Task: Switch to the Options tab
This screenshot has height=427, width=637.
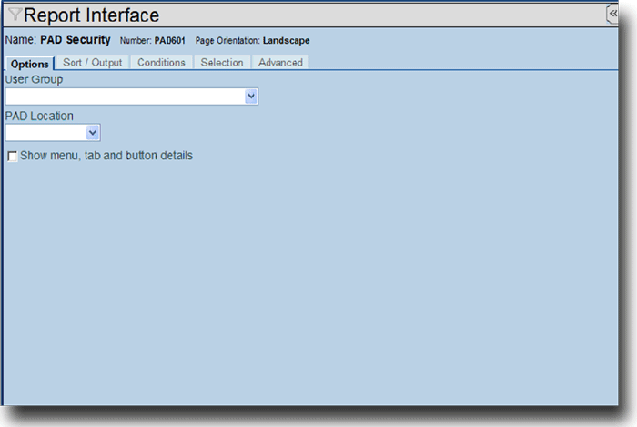Action: [29, 64]
